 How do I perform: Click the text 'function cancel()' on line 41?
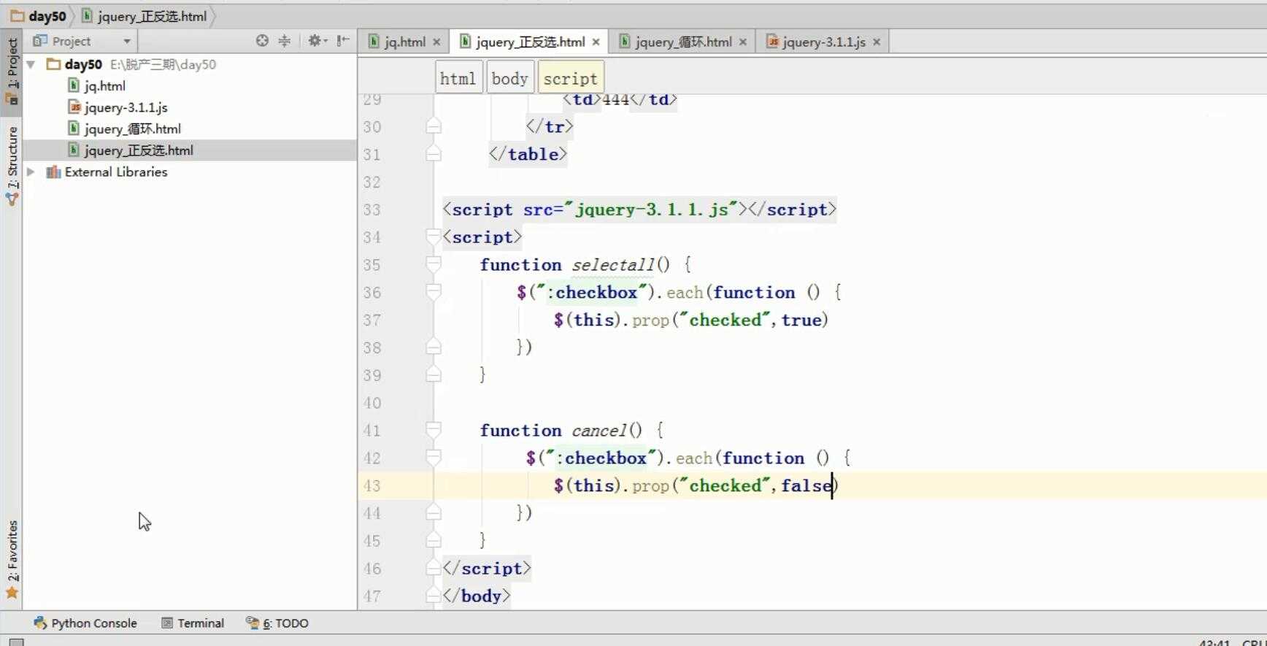tap(561, 430)
